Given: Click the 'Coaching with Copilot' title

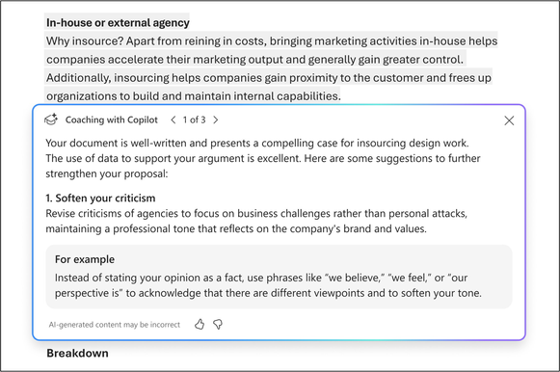Looking at the screenshot, I should [x=112, y=120].
